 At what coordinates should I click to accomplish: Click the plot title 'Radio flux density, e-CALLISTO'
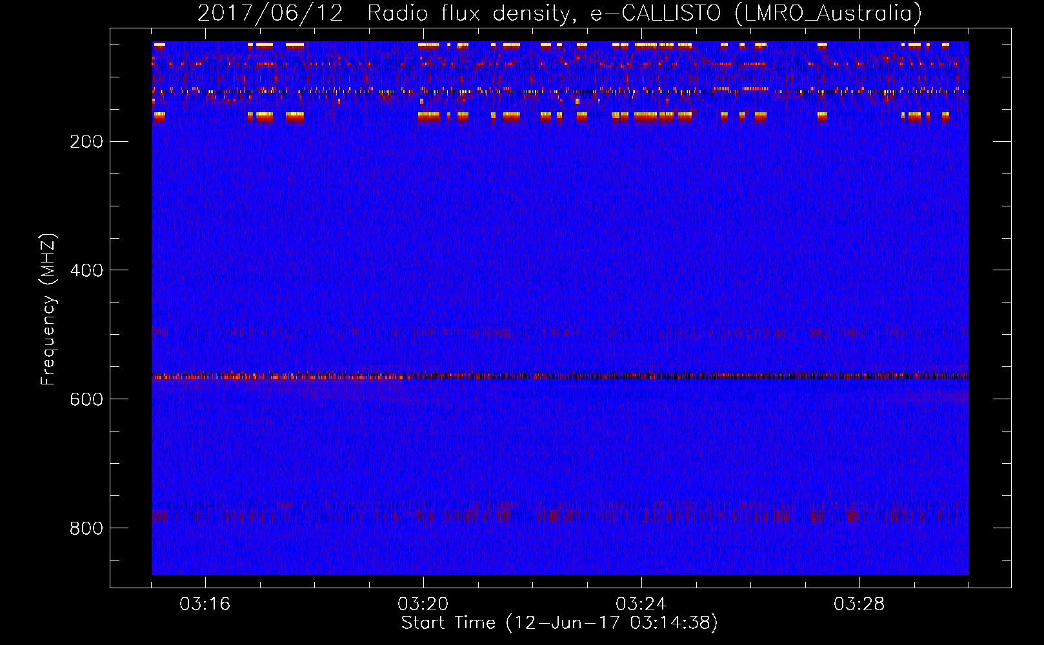pyautogui.click(x=543, y=14)
